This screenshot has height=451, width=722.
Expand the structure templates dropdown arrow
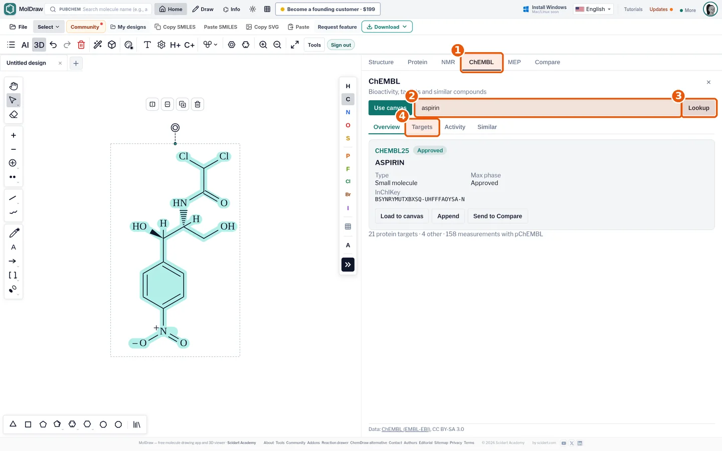[216, 45]
